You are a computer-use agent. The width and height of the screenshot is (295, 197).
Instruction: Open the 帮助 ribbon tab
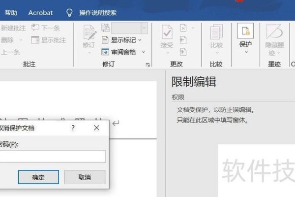[x=11, y=13]
